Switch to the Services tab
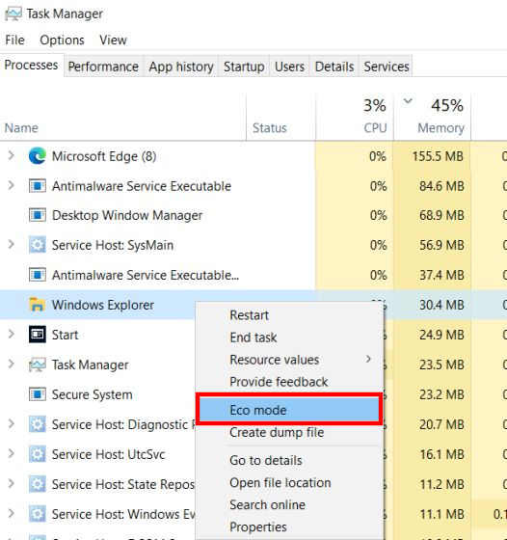 tap(387, 67)
